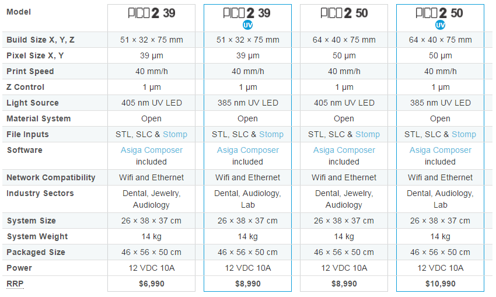Open the Stomp link in the PICO2 50 UV column

(x=464, y=134)
